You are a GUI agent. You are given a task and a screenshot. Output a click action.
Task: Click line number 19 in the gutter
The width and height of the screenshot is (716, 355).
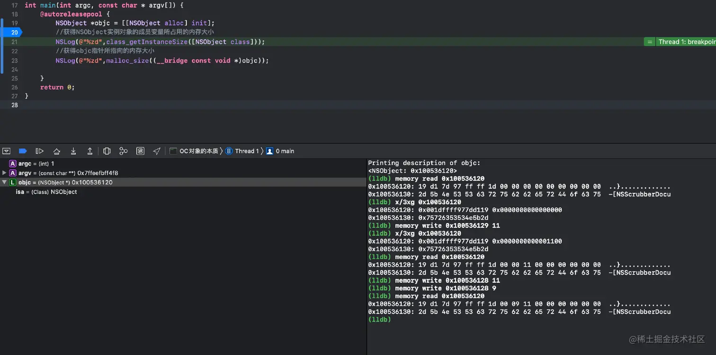coord(14,23)
